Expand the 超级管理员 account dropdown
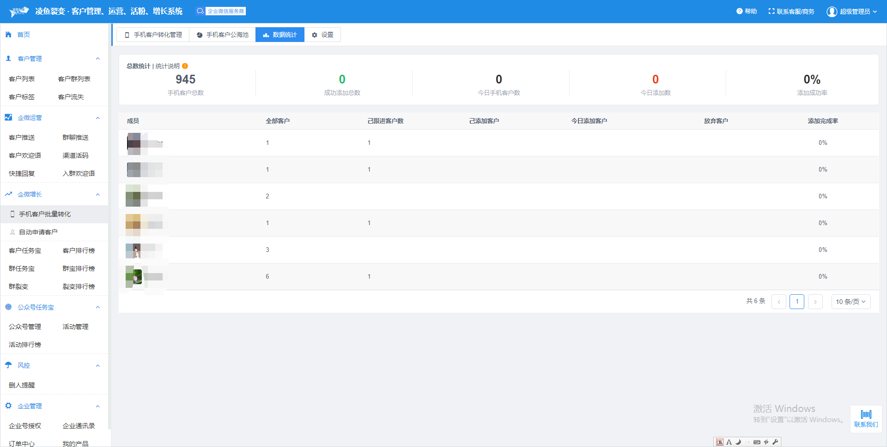 [x=875, y=12]
